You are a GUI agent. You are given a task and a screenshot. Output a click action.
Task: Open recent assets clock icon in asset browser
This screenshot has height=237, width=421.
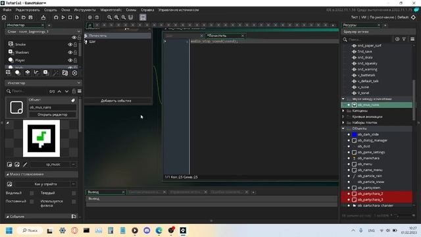coord(397,39)
